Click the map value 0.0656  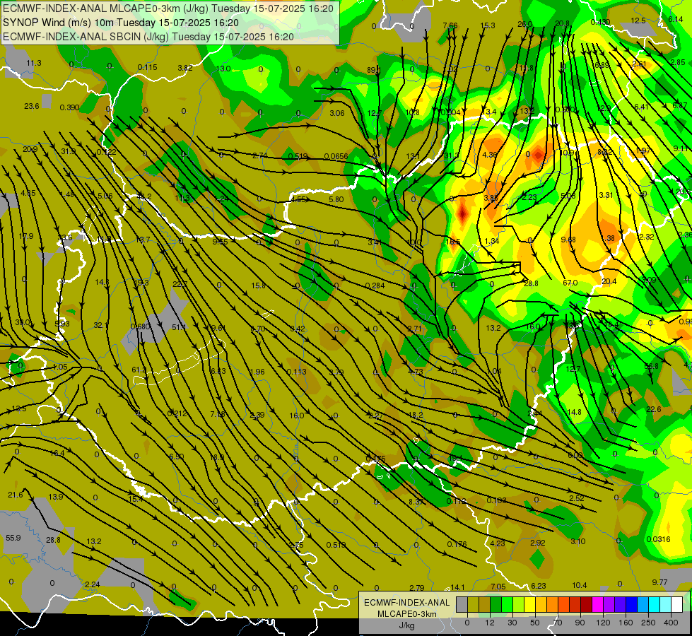(336, 156)
